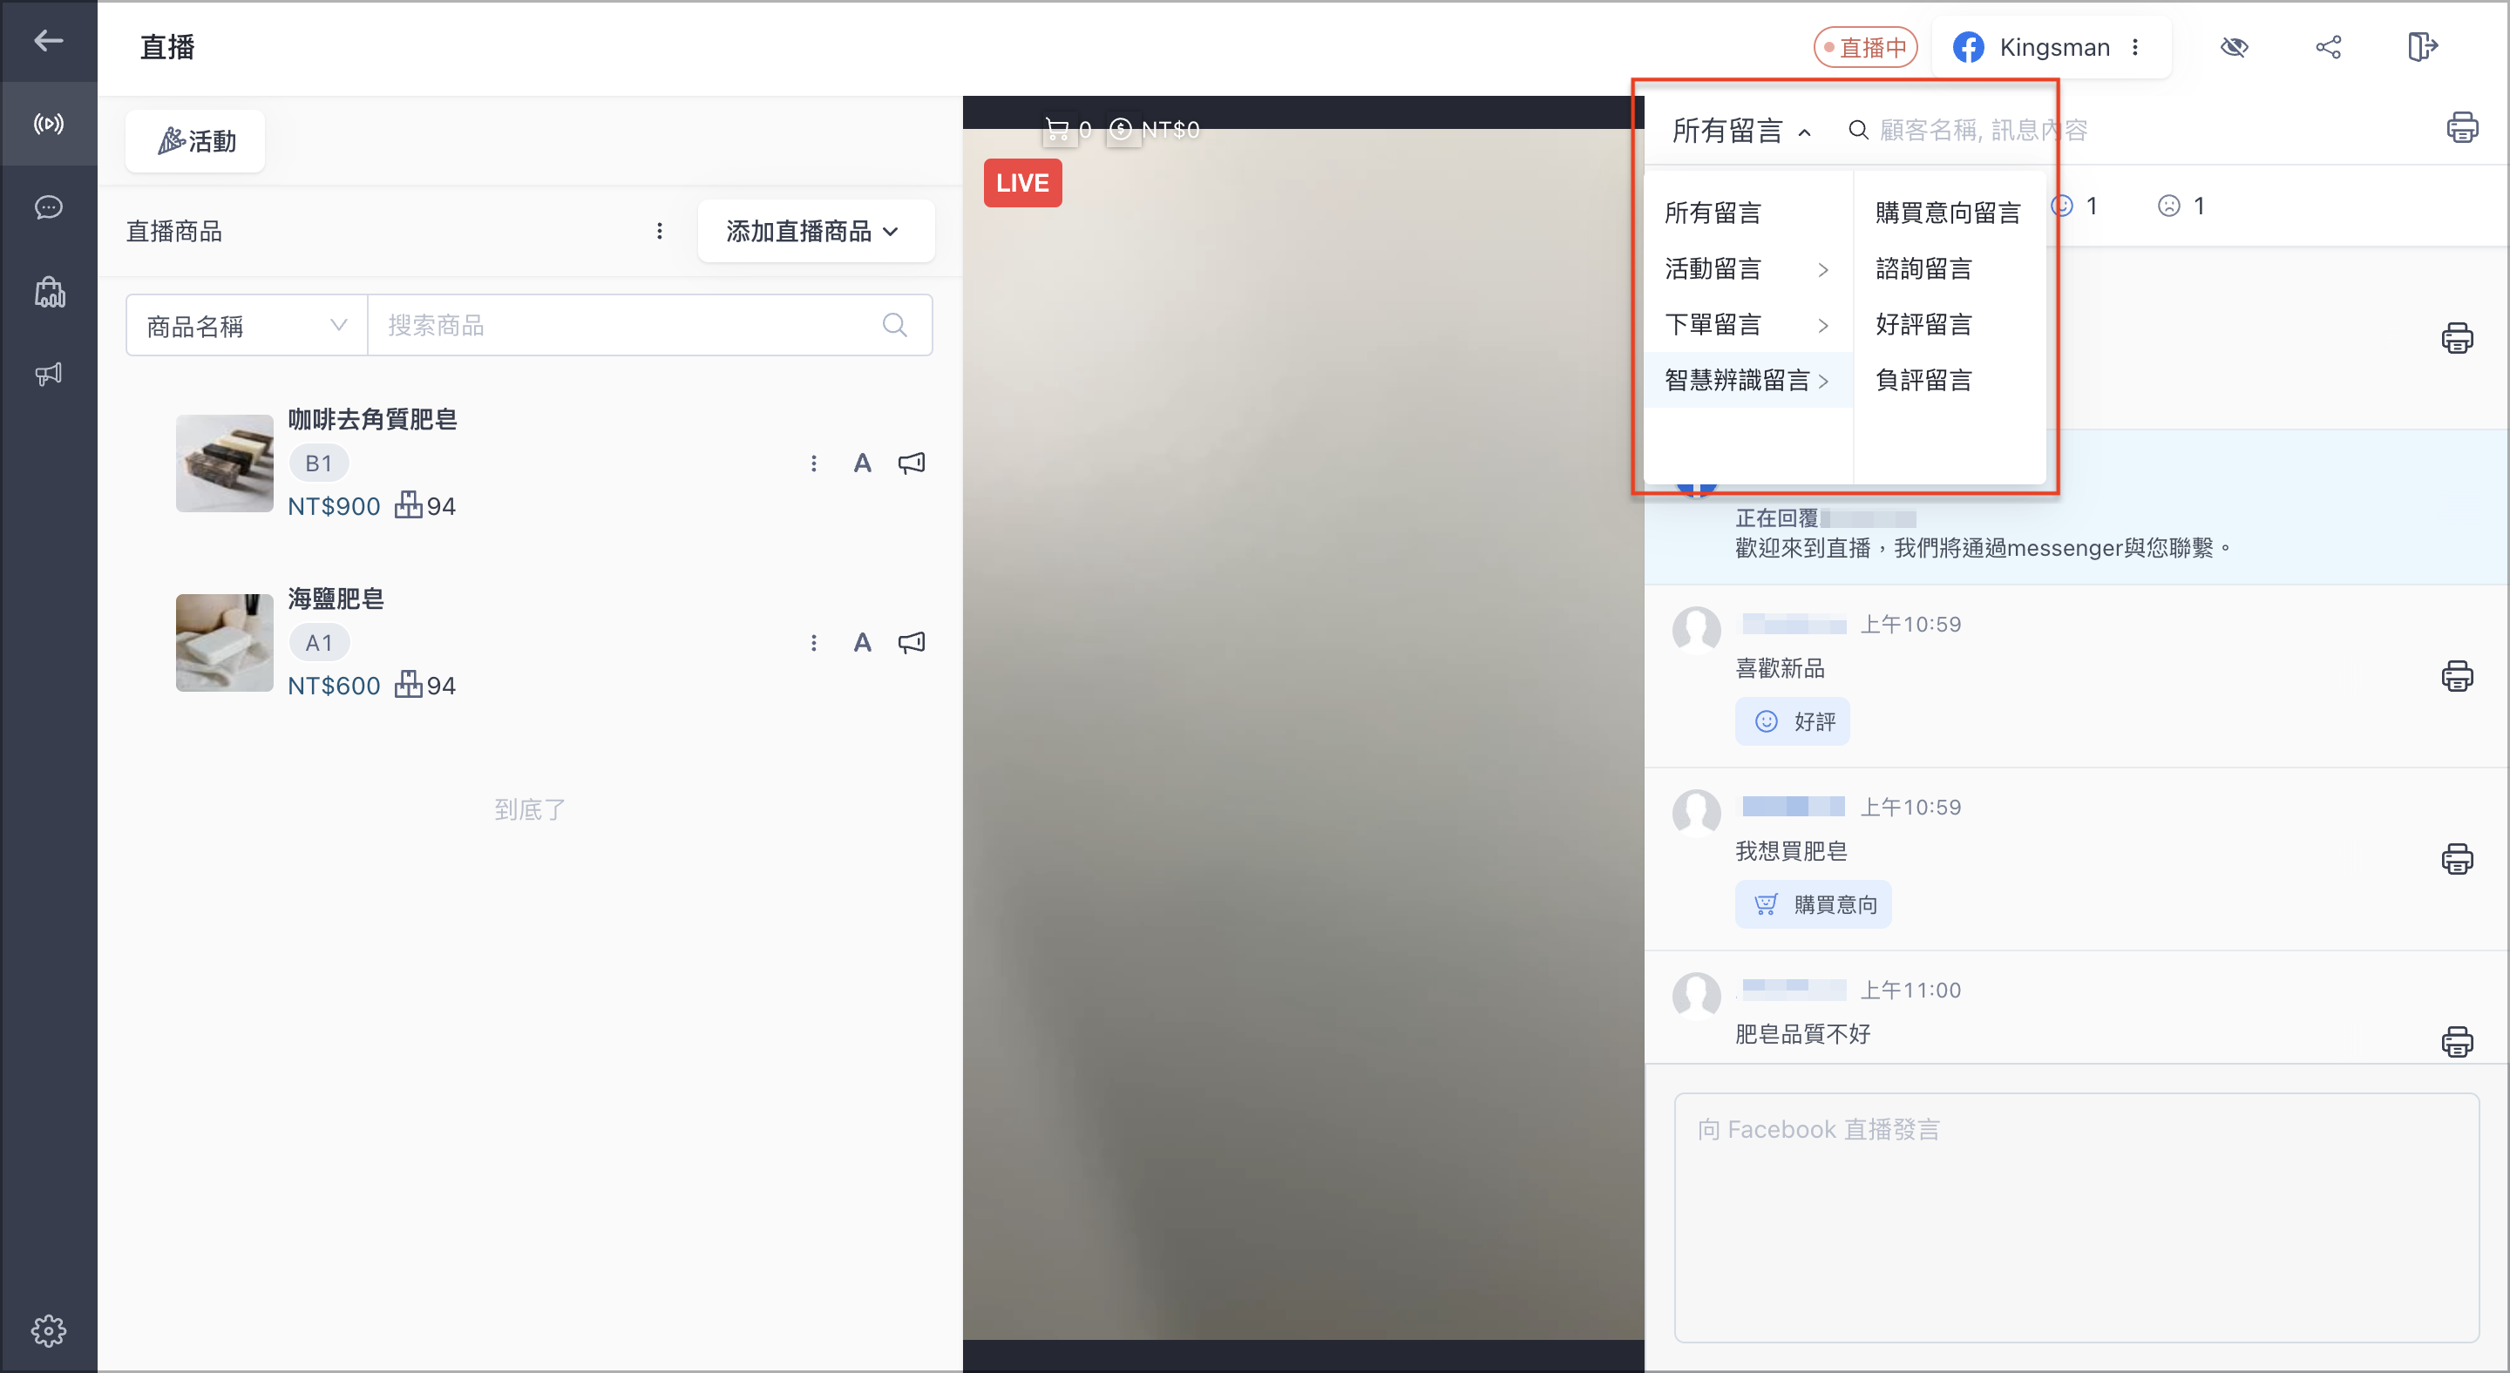Print the 肥皂品質不好 comment
The width and height of the screenshot is (2510, 1373).
(2457, 1041)
